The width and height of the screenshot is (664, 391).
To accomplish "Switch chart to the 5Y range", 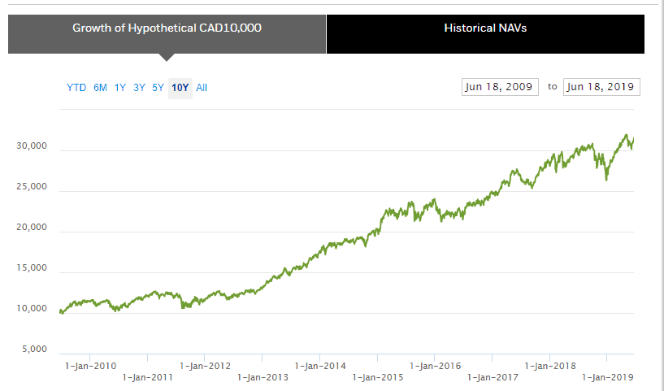I will click(158, 88).
